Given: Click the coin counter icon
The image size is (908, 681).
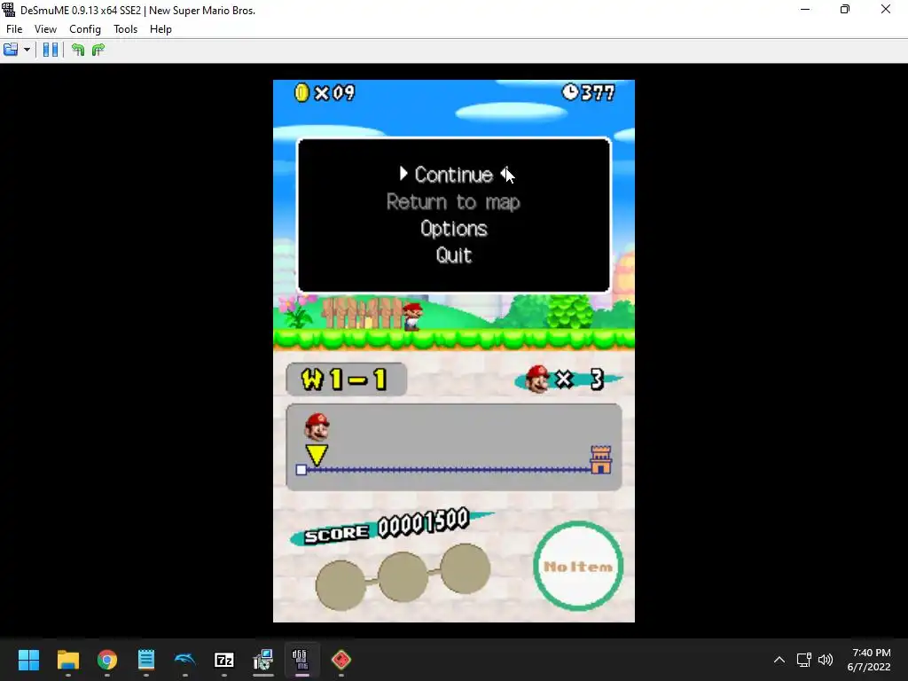Looking at the screenshot, I should [301, 92].
